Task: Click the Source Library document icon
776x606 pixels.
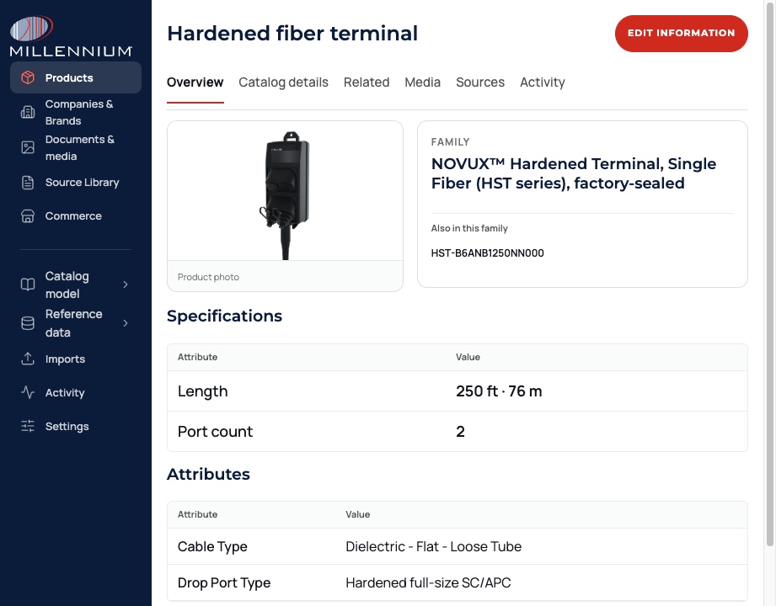Action: [x=28, y=183]
